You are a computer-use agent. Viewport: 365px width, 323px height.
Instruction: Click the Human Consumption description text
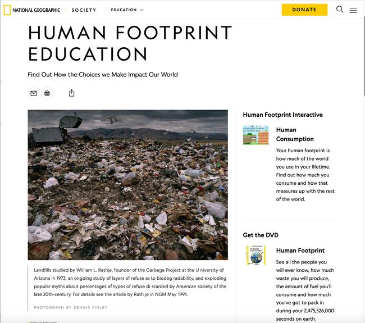304,175
